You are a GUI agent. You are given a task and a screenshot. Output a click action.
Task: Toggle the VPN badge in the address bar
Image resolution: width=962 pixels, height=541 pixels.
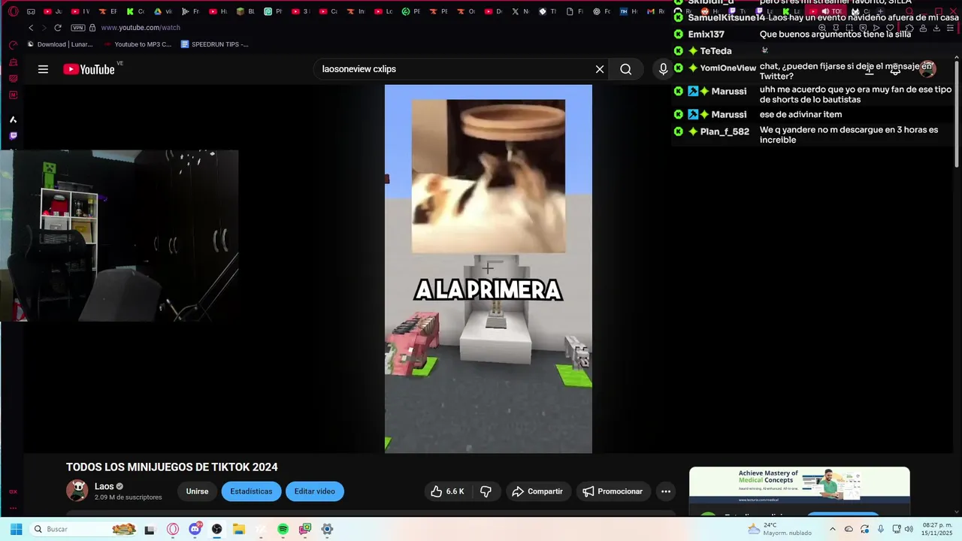coord(77,28)
